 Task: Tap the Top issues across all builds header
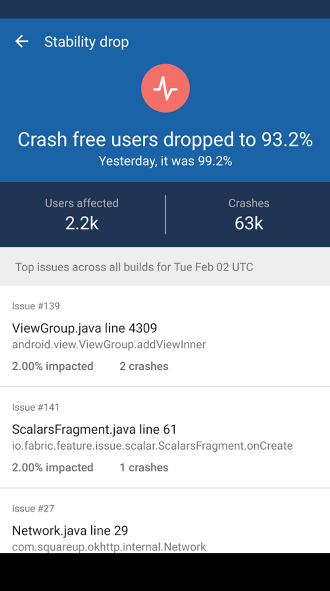click(134, 267)
